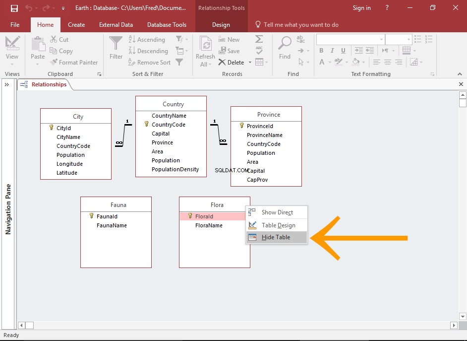Collapse the ribbon with the chevron
This screenshot has height=341, width=467.
pyautogui.click(x=460, y=74)
